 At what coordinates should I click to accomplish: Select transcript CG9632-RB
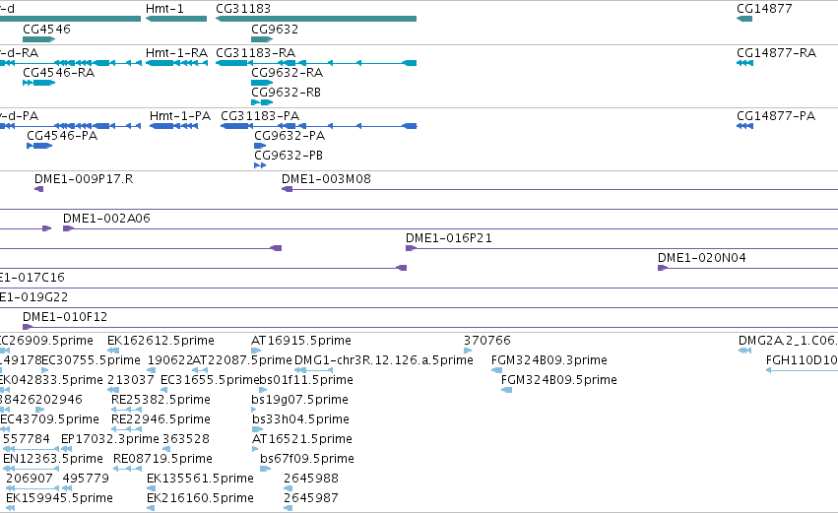(286, 93)
